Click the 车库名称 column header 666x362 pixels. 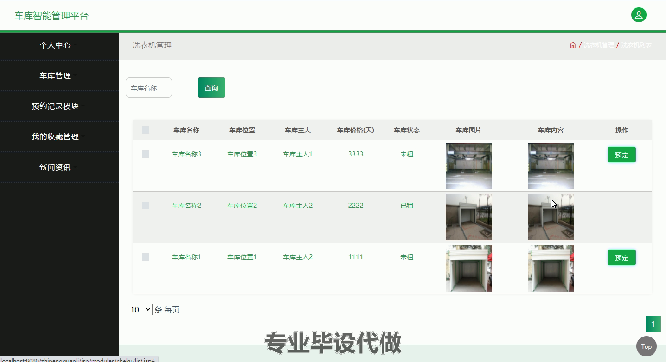tap(186, 130)
